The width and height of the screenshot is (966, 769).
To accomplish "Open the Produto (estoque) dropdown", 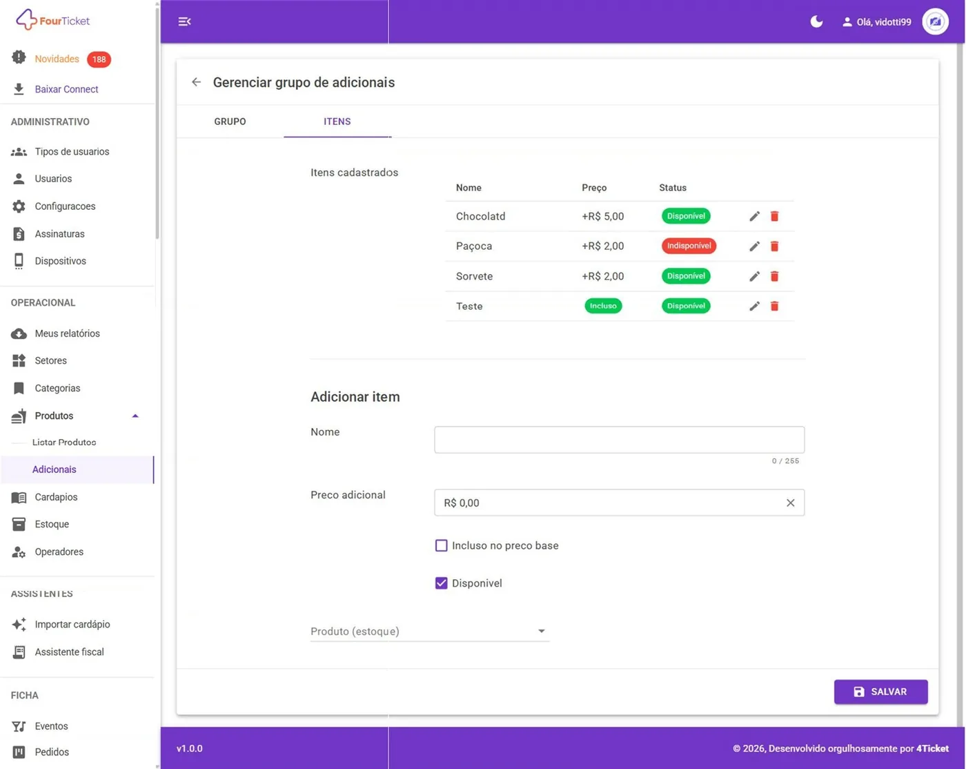I will coord(429,631).
